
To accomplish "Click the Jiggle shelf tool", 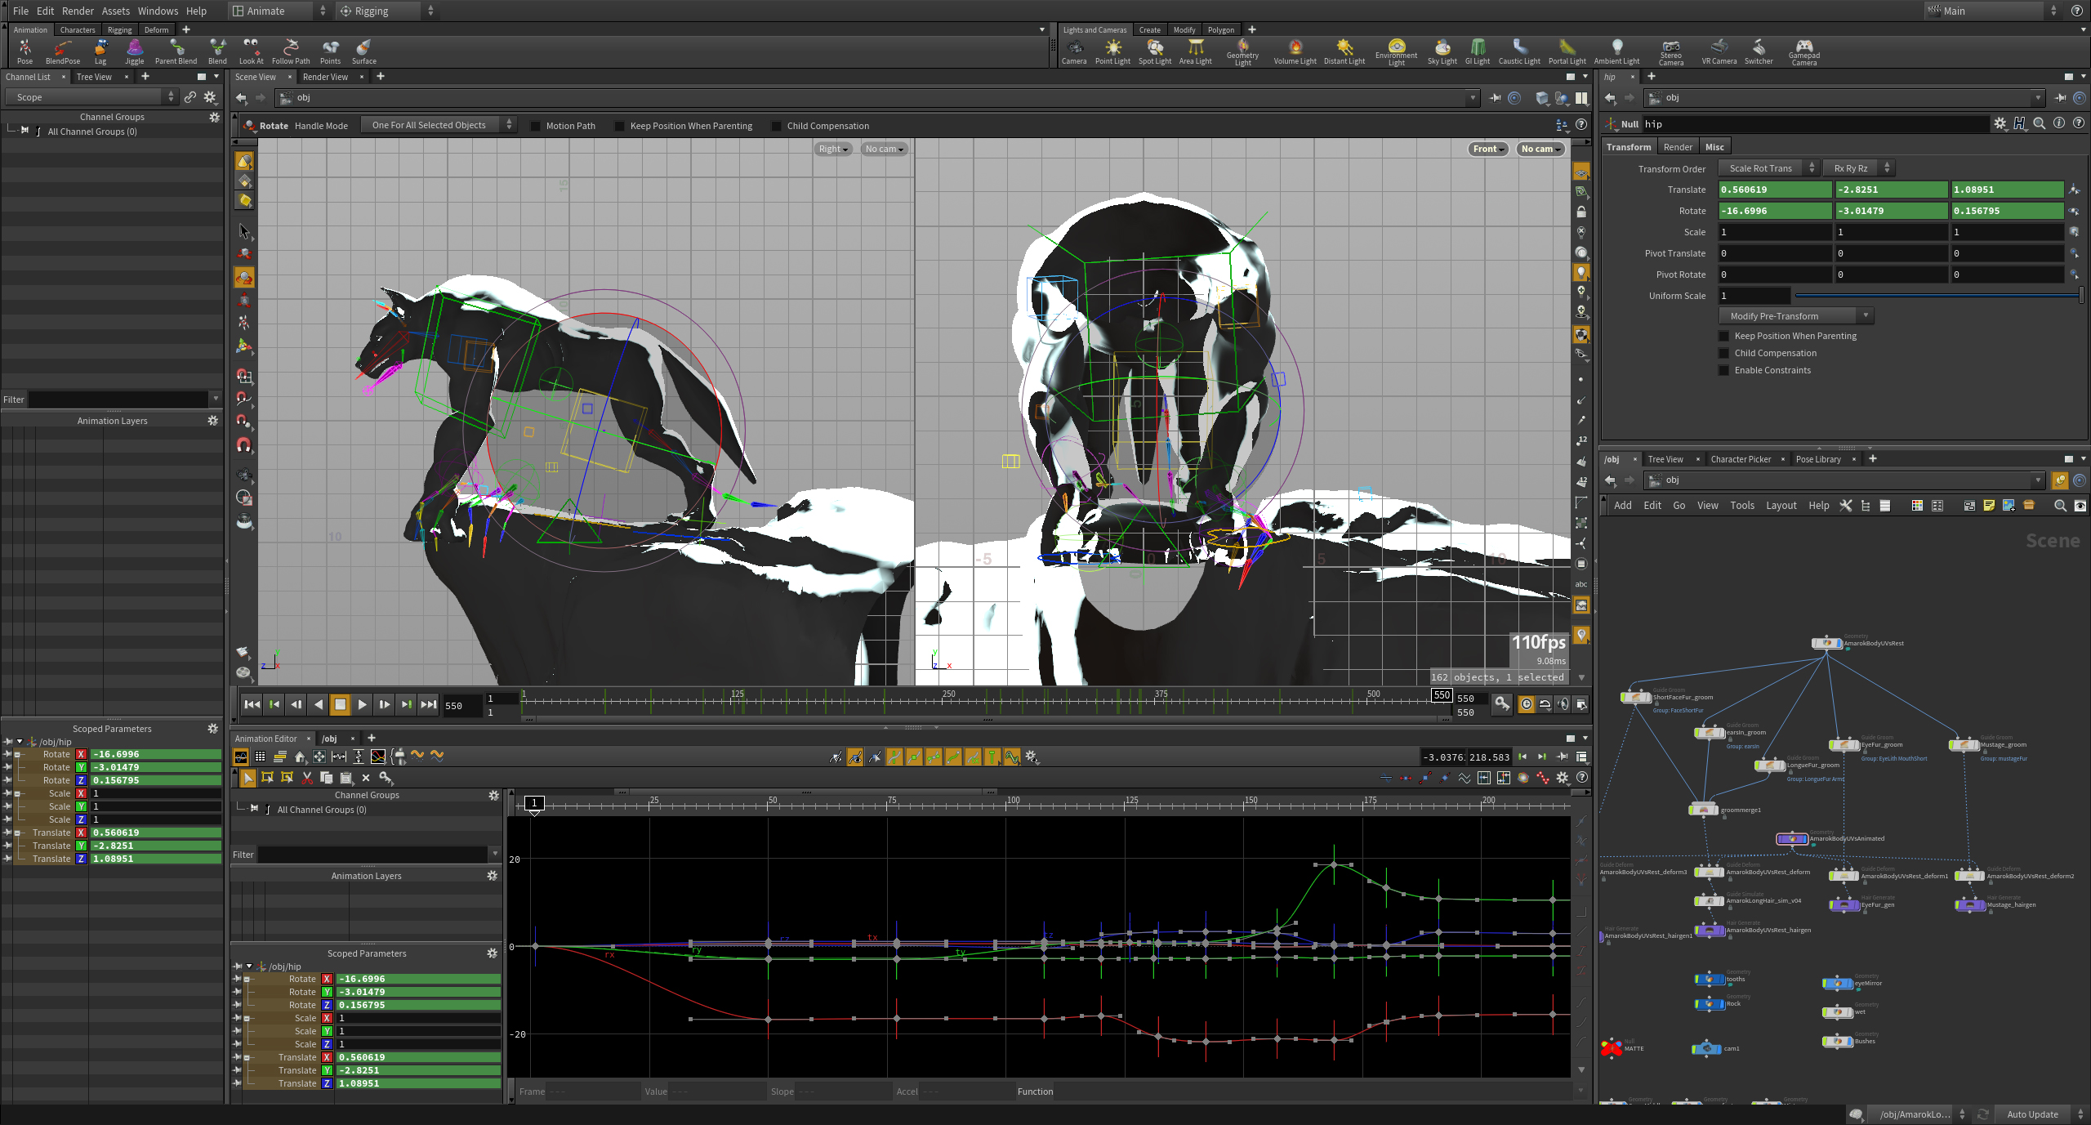I will (x=134, y=51).
